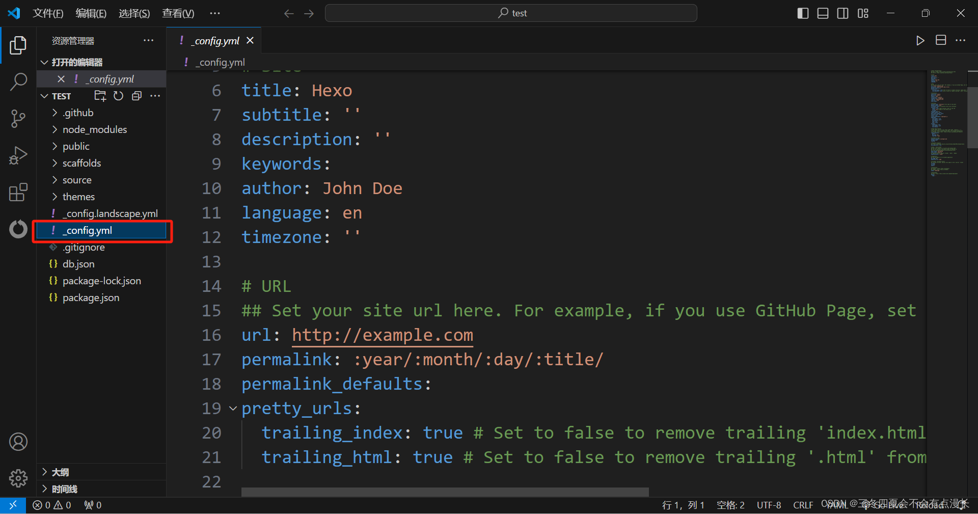The image size is (978, 514).
Task: Open the Selection menu
Action: [134, 13]
